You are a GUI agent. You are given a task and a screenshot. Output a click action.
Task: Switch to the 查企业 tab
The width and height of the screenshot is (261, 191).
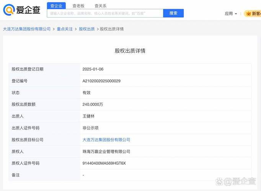click(x=56, y=6)
